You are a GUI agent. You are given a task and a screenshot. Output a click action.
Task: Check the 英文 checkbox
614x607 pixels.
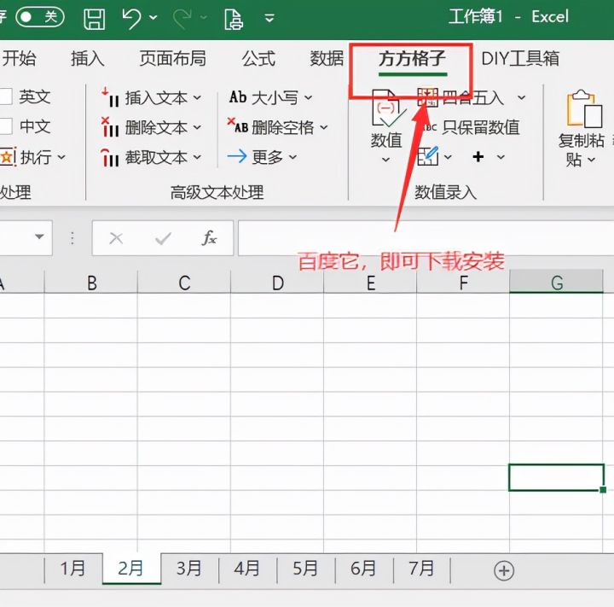6,96
